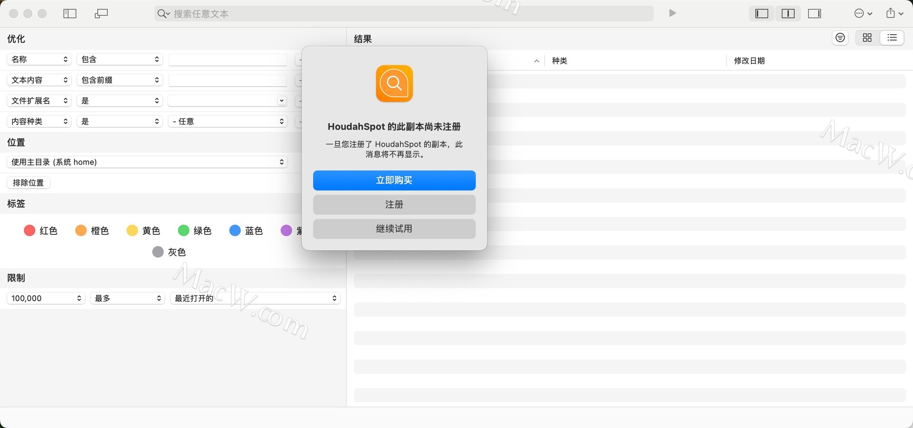
Task: Select the split pane layout icon
Action: coord(788,13)
